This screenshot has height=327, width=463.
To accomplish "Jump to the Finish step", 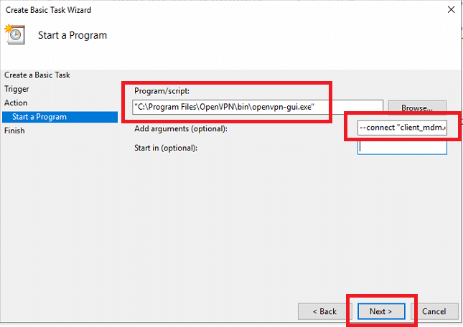I will click(x=14, y=131).
